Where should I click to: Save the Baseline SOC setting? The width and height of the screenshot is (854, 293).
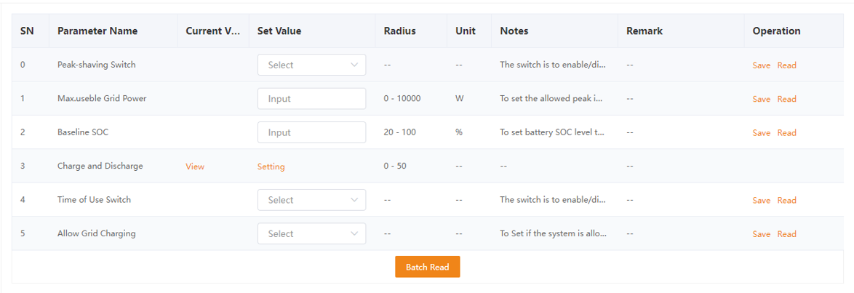click(761, 133)
